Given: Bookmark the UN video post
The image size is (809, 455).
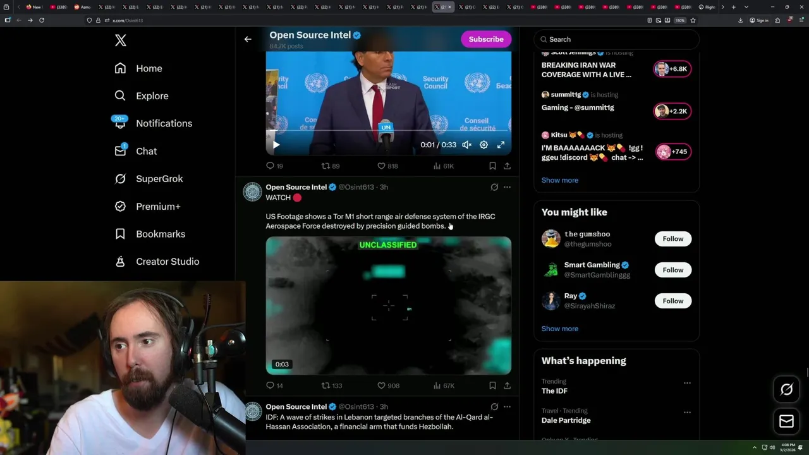Looking at the screenshot, I should point(492,166).
